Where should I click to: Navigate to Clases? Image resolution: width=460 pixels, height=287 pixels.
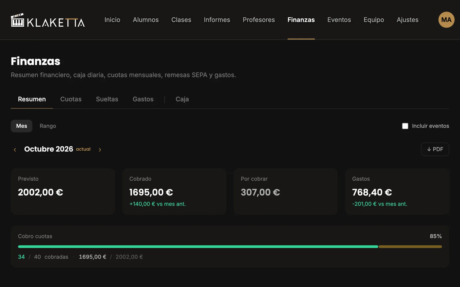(181, 20)
